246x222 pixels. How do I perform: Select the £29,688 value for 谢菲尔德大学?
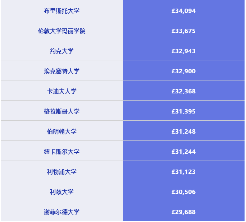point(183,212)
